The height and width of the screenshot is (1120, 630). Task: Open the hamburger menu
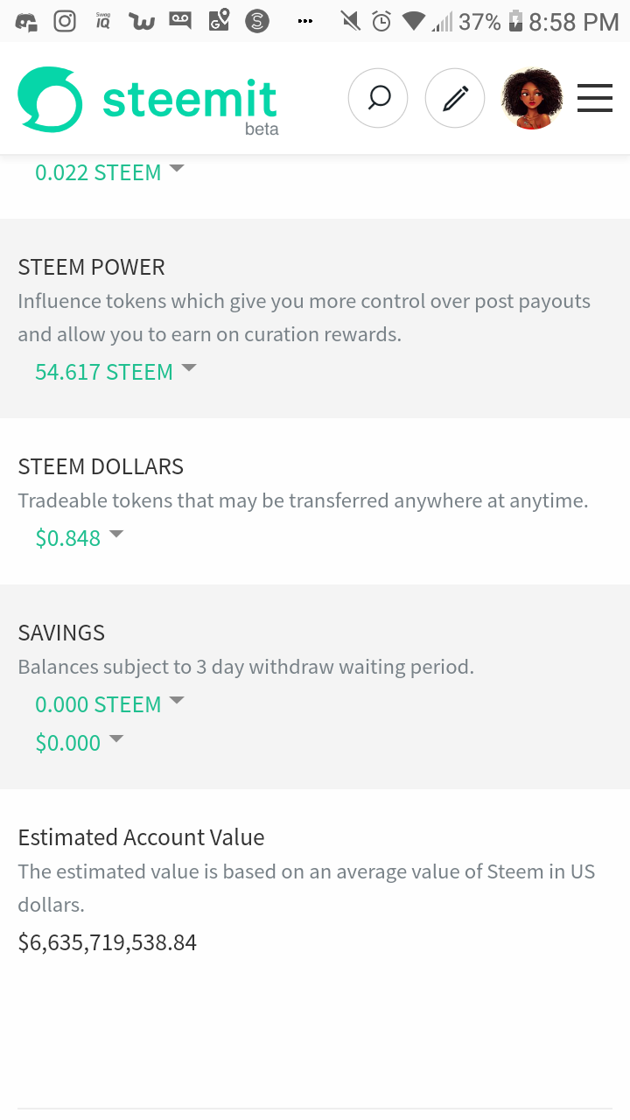[595, 98]
